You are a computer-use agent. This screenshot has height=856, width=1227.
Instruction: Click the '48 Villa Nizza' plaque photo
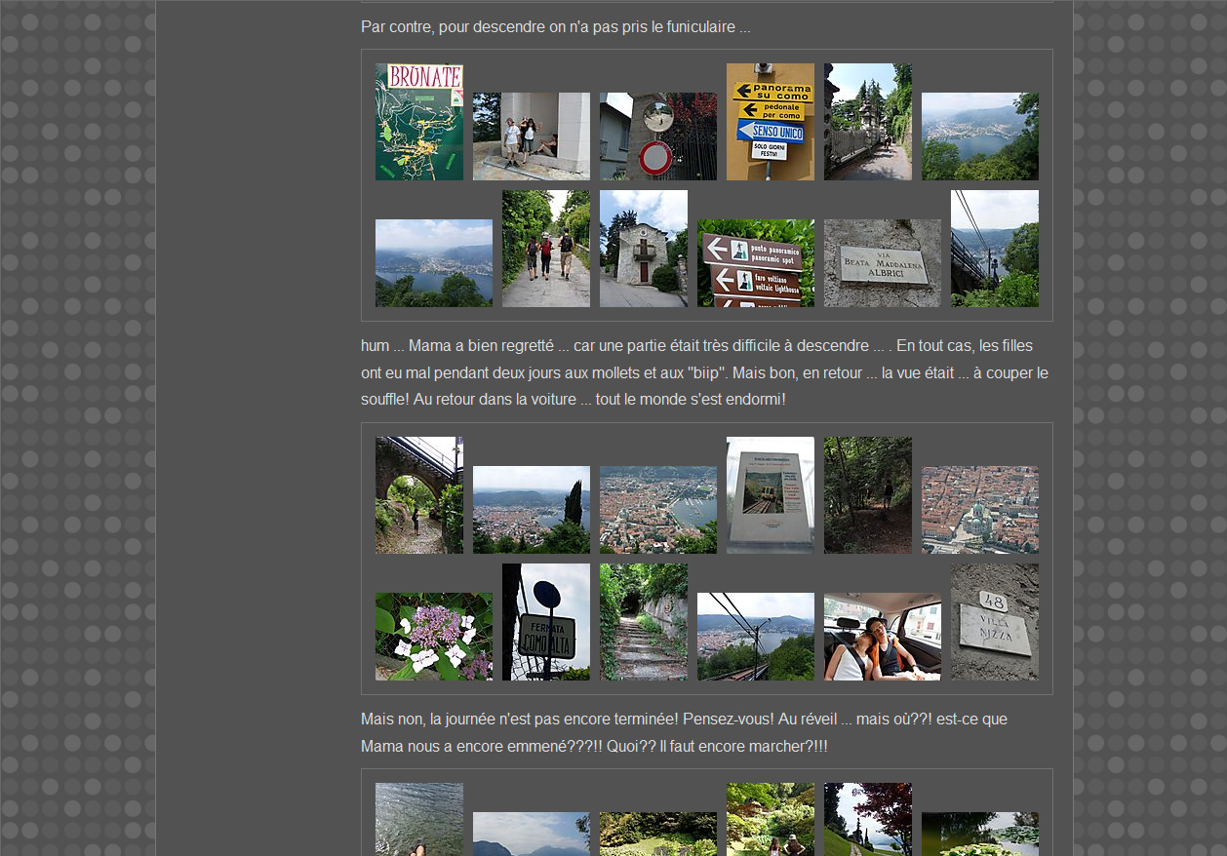[994, 622]
